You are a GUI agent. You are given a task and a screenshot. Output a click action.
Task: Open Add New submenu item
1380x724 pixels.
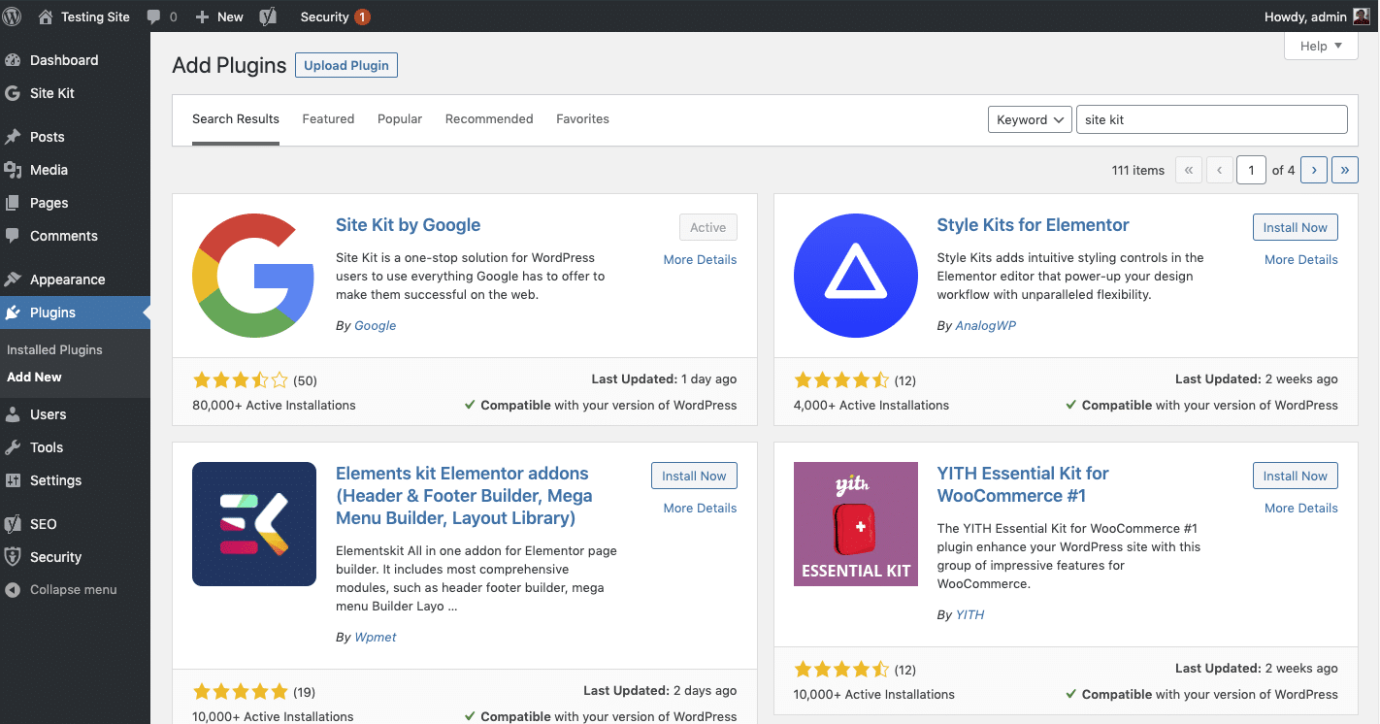[x=34, y=377]
